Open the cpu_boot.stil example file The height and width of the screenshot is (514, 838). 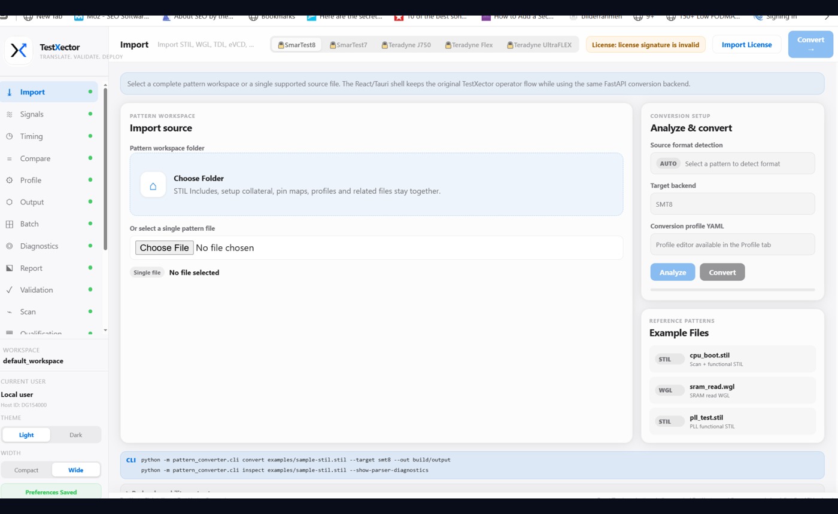[x=733, y=359]
